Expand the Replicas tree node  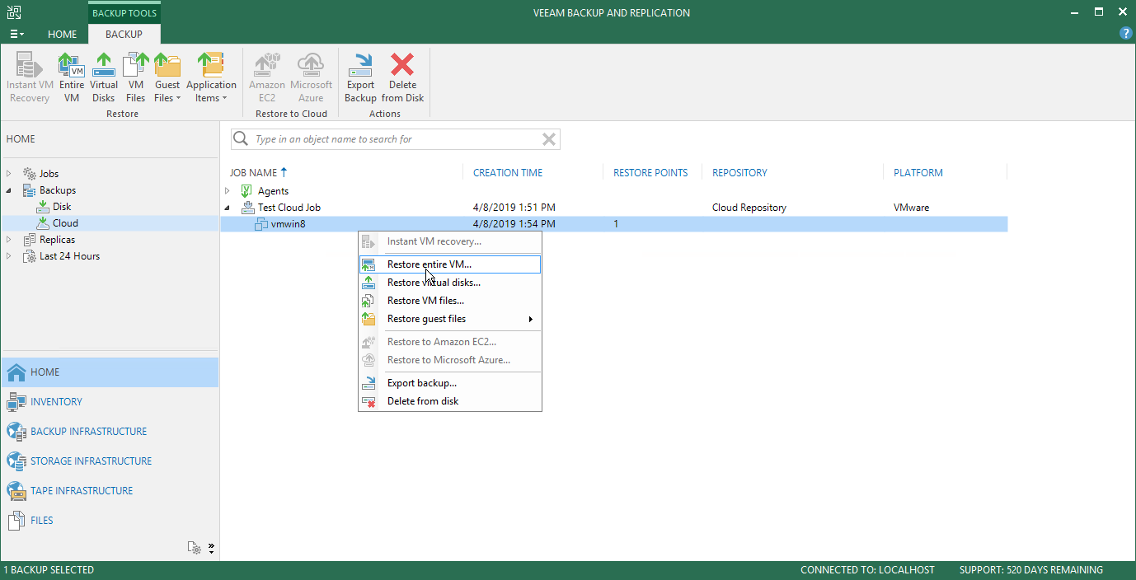tap(9, 240)
